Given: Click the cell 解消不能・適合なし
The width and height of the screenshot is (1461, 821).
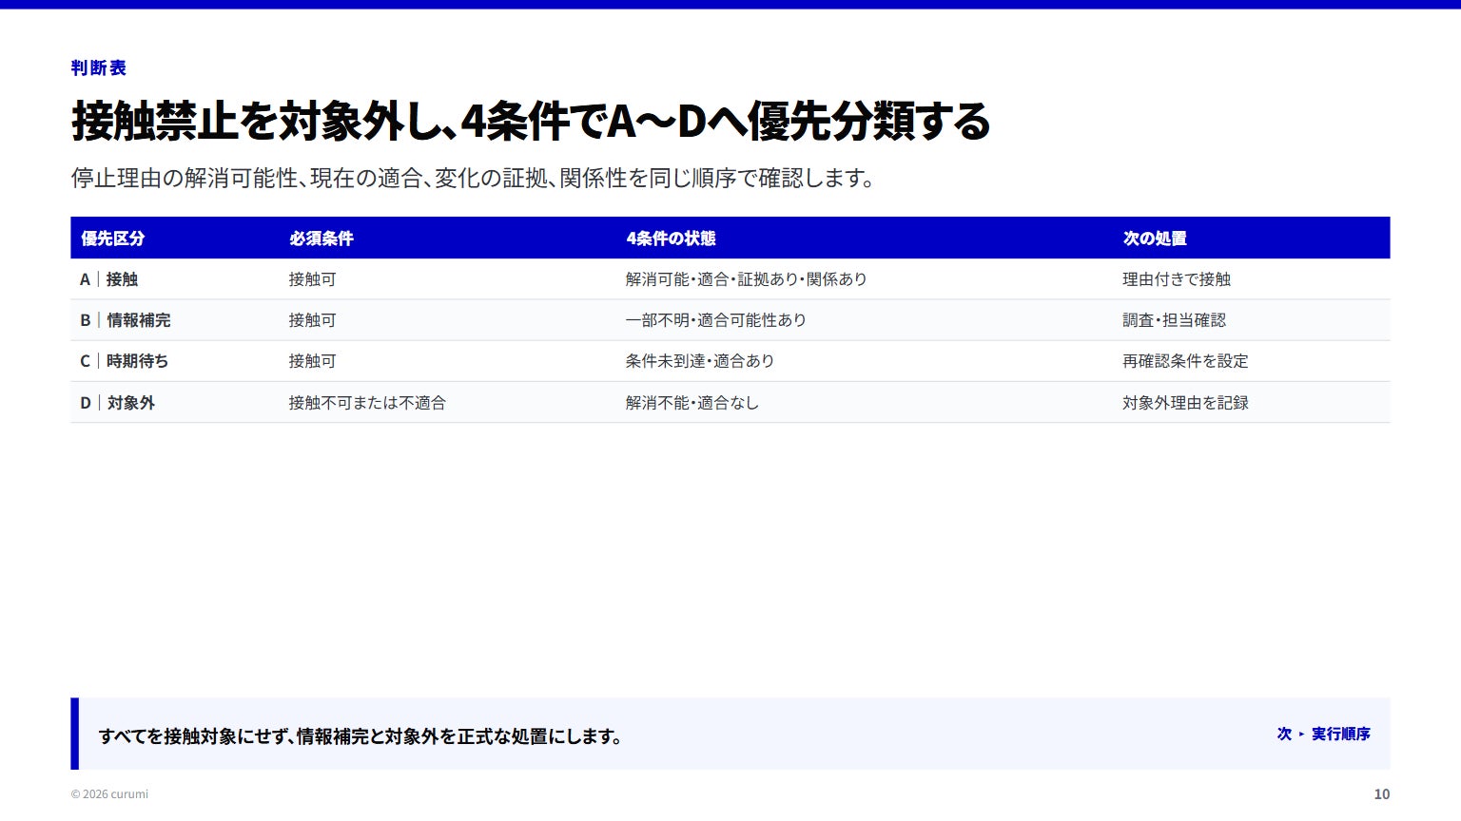Looking at the screenshot, I should coord(692,403).
